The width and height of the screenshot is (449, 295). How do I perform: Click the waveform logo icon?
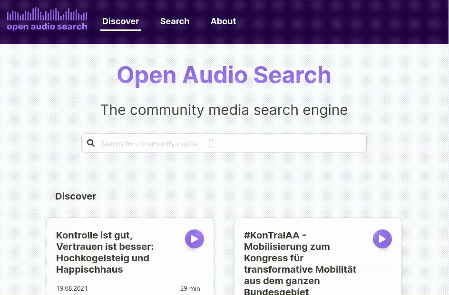(x=47, y=14)
